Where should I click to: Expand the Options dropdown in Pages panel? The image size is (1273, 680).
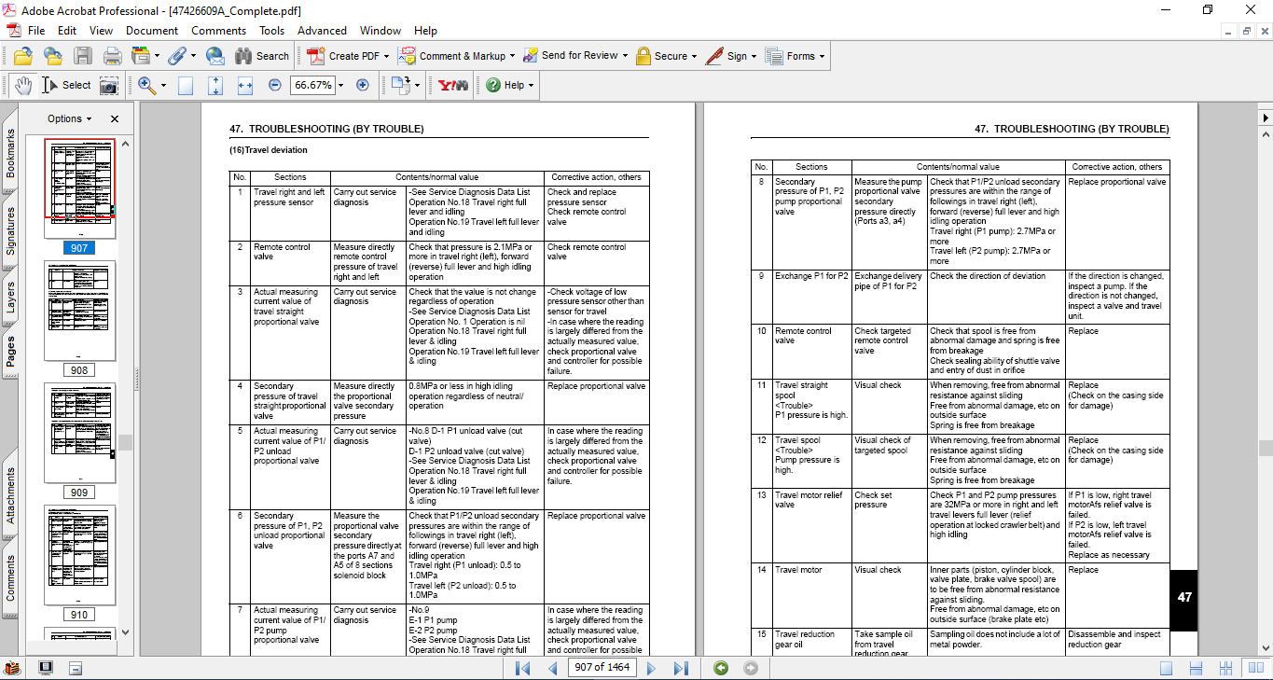pyautogui.click(x=70, y=118)
